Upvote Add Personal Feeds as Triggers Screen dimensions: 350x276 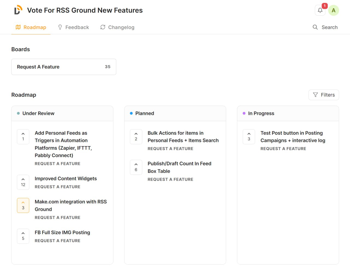(x=23, y=136)
